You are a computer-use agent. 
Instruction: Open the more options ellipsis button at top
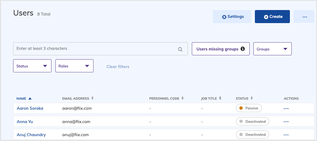coord(305,17)
